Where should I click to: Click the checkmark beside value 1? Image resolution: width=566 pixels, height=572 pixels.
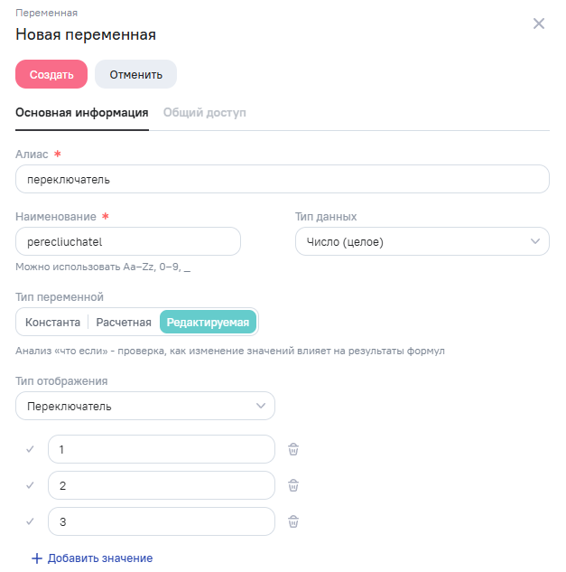[x=30, y=449]
